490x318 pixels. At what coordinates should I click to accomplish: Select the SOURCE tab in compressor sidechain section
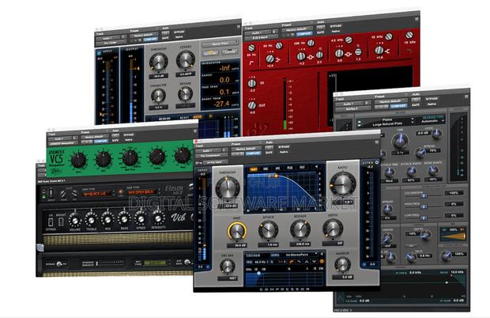pyautogui.click(x=275, y=255)
